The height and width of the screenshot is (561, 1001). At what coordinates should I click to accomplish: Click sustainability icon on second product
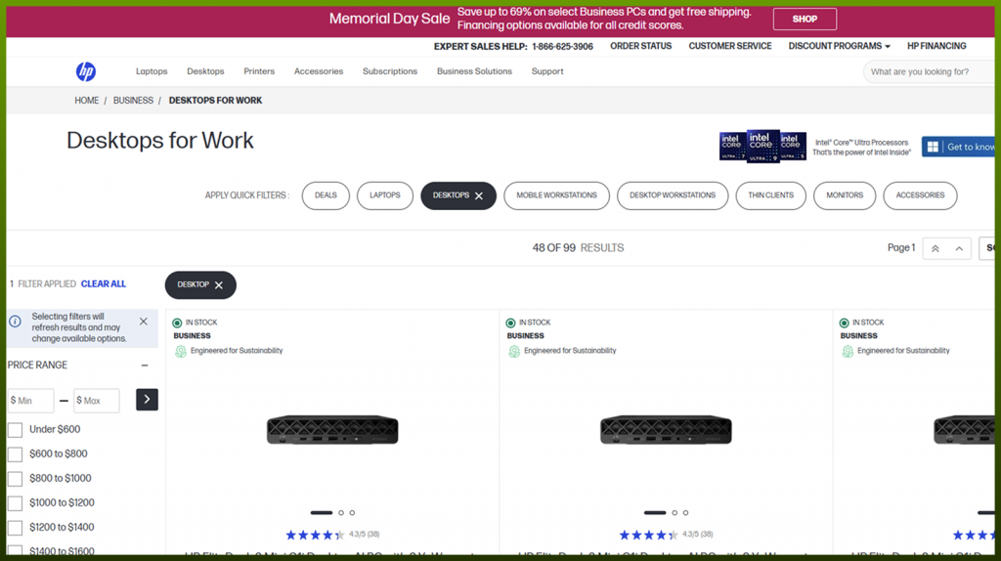[x=514, y=351]
